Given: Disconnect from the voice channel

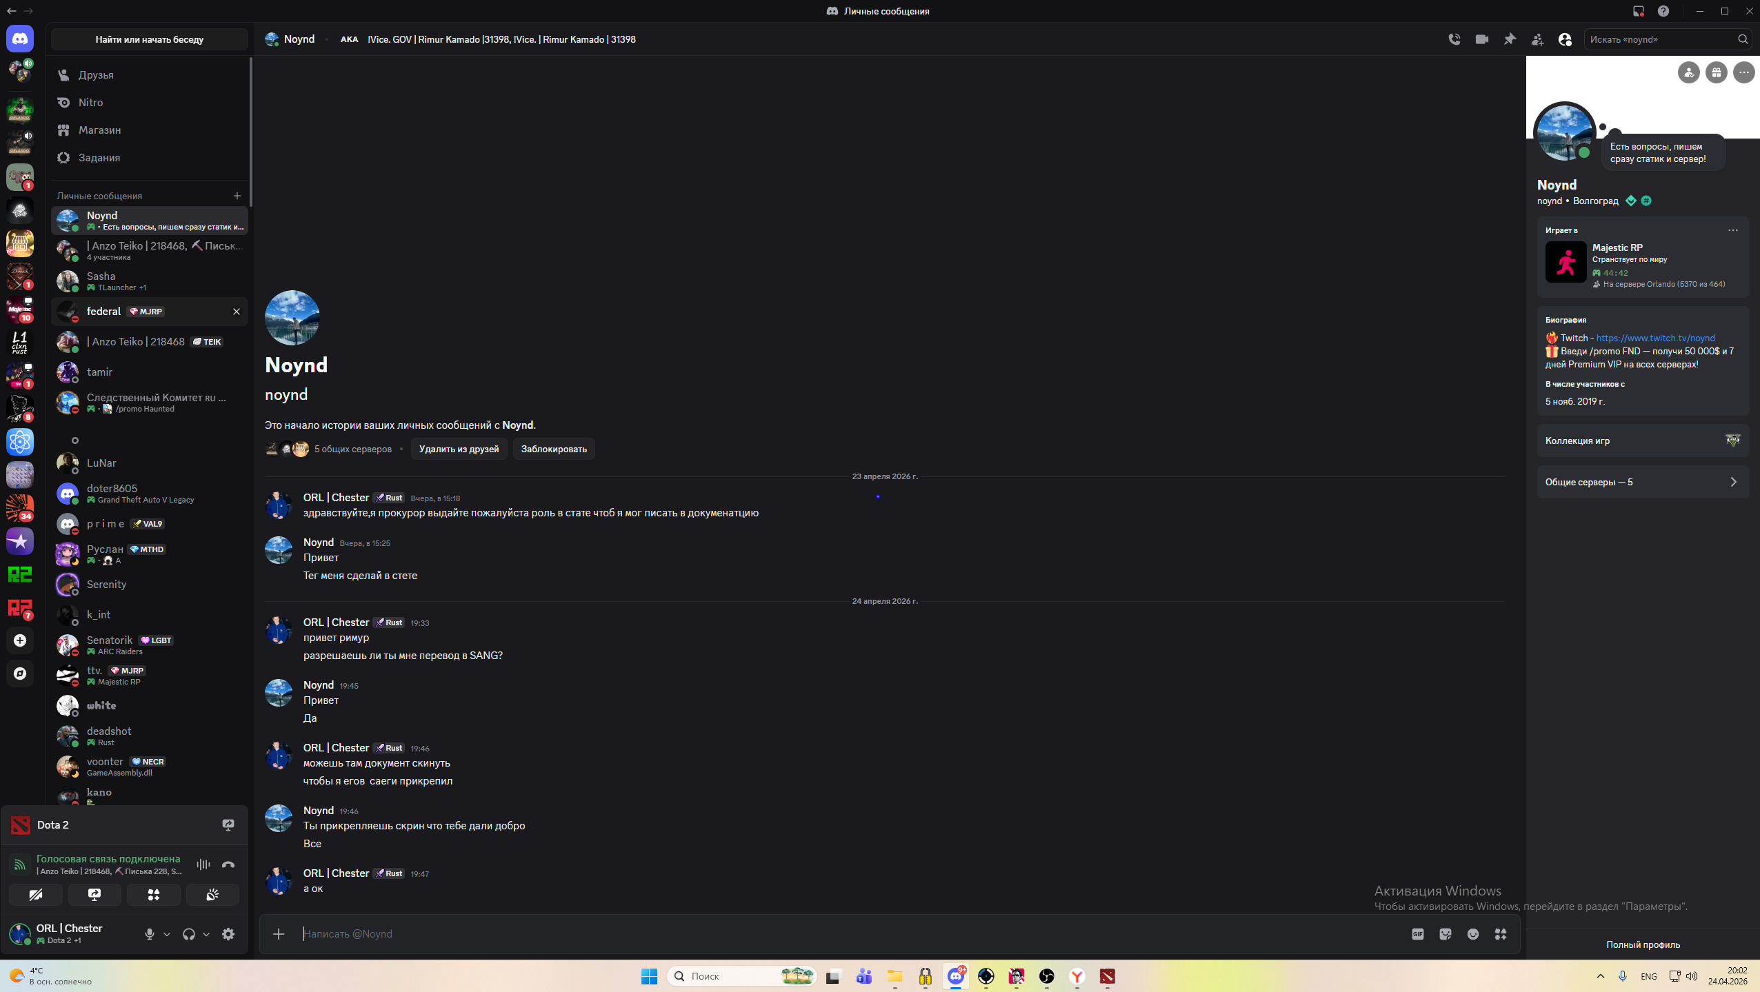Looking at the screenshot, I should [228, 864].
